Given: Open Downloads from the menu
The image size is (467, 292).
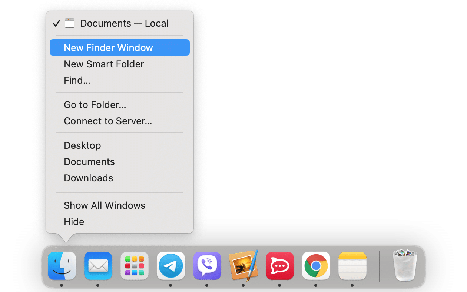Looking at the screenshot, I should pos(88,178).
